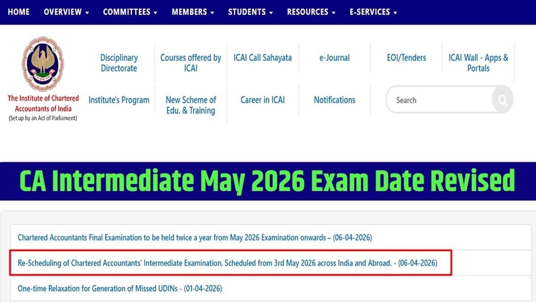Click the ICAI emblem logo

[43, 64]
